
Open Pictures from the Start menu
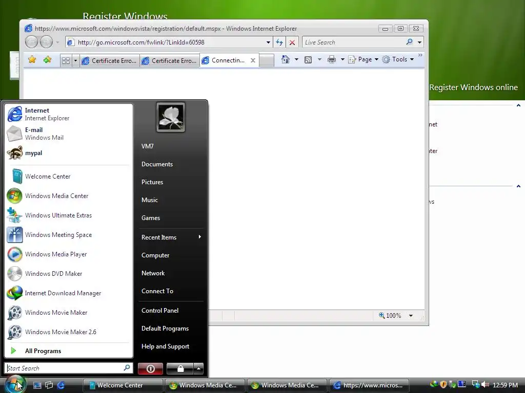[171, 182]
